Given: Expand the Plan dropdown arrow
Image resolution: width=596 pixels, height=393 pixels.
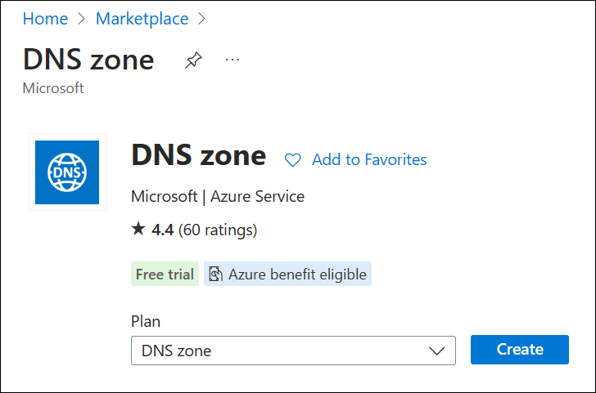Looking at the screenshot, I should tap(436, 351).
